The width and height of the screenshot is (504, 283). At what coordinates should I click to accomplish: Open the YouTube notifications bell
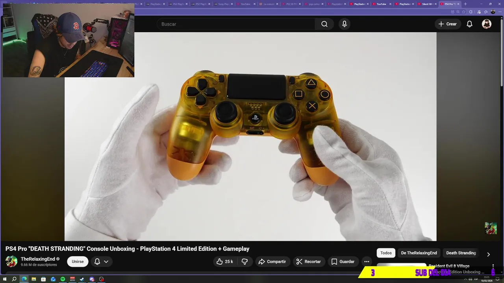pos(469,24)
